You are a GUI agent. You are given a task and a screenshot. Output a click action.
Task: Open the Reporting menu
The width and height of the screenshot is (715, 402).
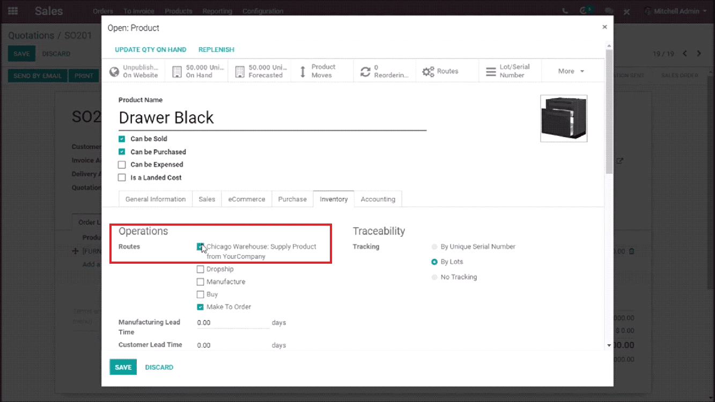(217, 11)
